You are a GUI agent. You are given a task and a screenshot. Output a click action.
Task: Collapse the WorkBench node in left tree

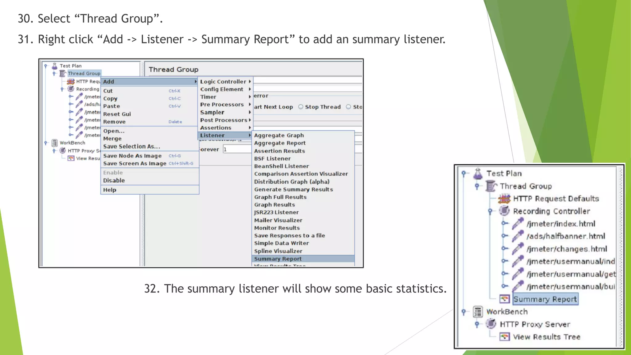tap(46, 143)
